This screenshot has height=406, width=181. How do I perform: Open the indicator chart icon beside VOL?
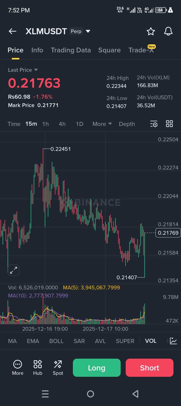pyautogui.click(x=173, y=341)
